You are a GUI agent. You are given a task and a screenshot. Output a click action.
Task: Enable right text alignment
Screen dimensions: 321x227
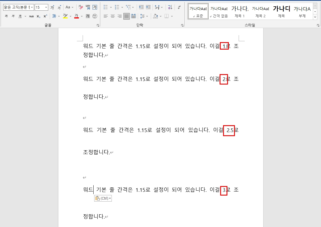click(x=119, y=16)
